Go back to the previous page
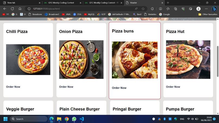The height and width of the screenshot is (123, 219). pos(5,9)
